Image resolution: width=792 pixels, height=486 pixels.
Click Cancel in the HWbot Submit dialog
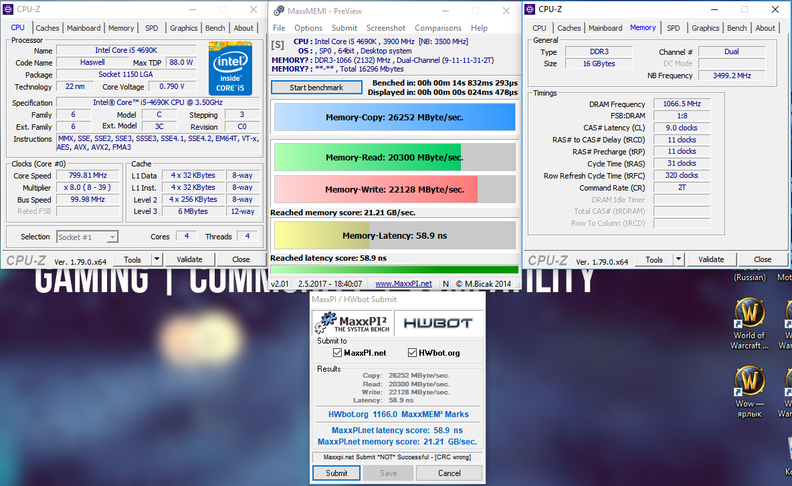[x=449, y=473]
